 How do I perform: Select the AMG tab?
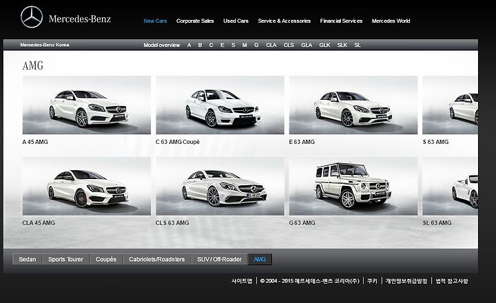260,260
